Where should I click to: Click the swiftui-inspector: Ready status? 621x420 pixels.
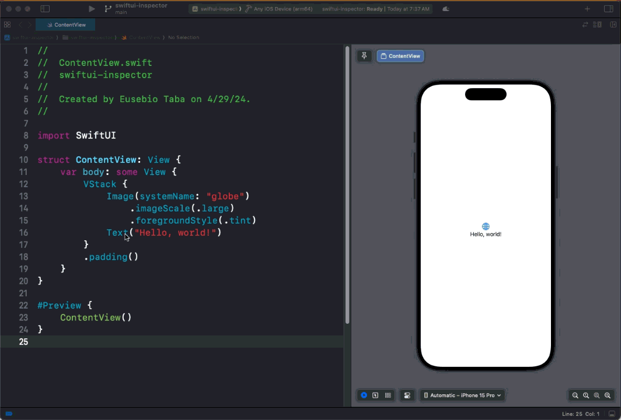(353, 9)
